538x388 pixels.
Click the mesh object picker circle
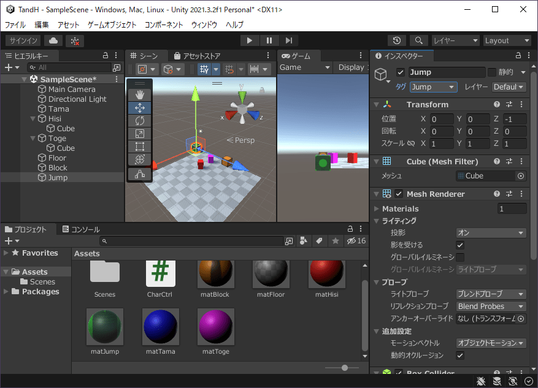(x=521, y=176)
